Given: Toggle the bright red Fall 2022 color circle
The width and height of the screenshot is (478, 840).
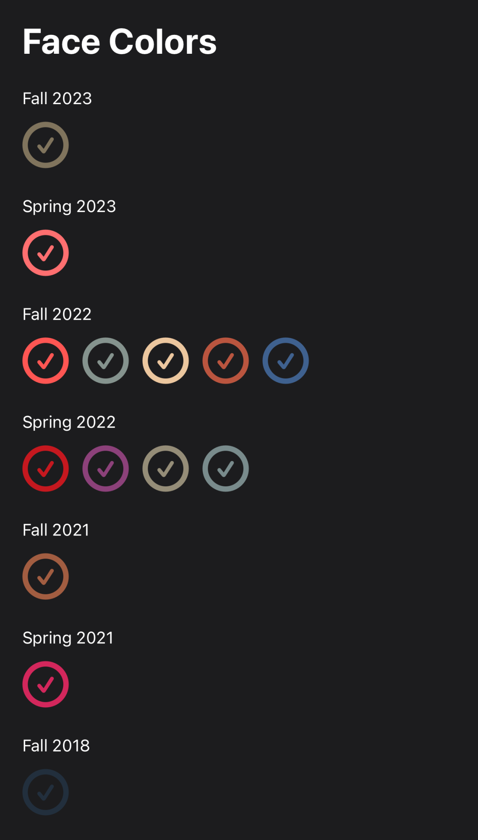Looking at the screenshot, I should click(x=45, y=361).
